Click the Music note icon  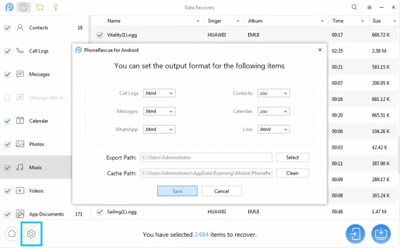pos(20,167)
